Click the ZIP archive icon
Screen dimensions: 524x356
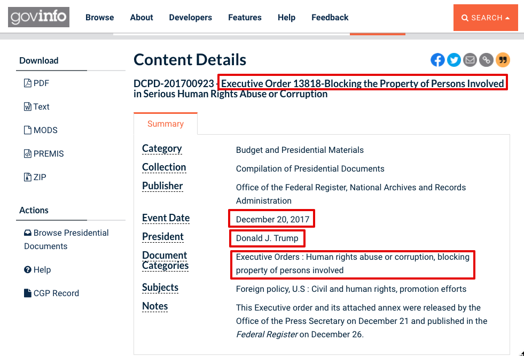(x=28, y=177)
